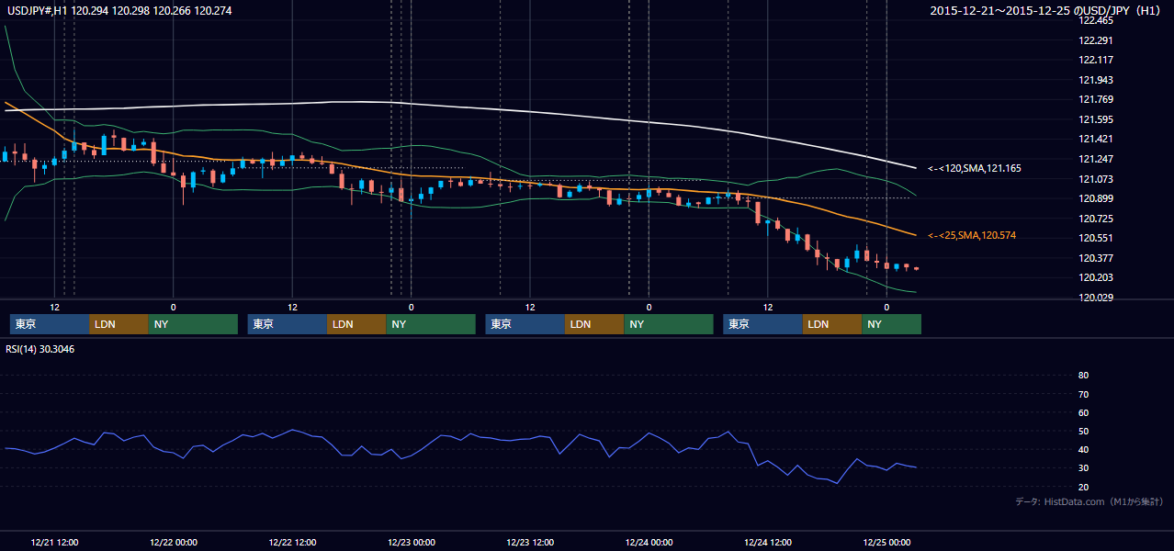Click the RSI(14) 30.3046 indicator label

(x=40, y=349)
